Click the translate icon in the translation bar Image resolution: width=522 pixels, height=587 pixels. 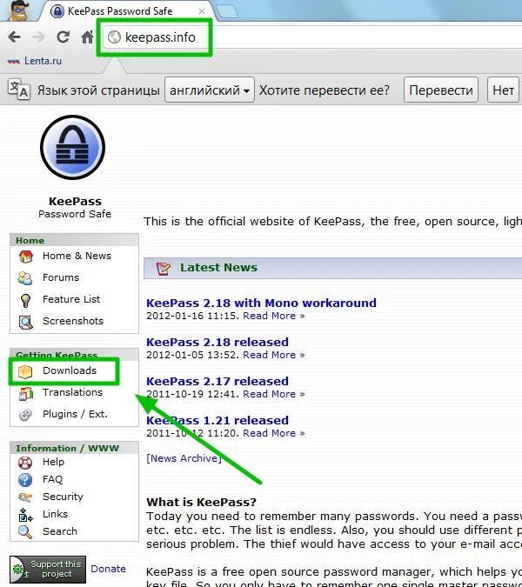[x=19, y=90]
